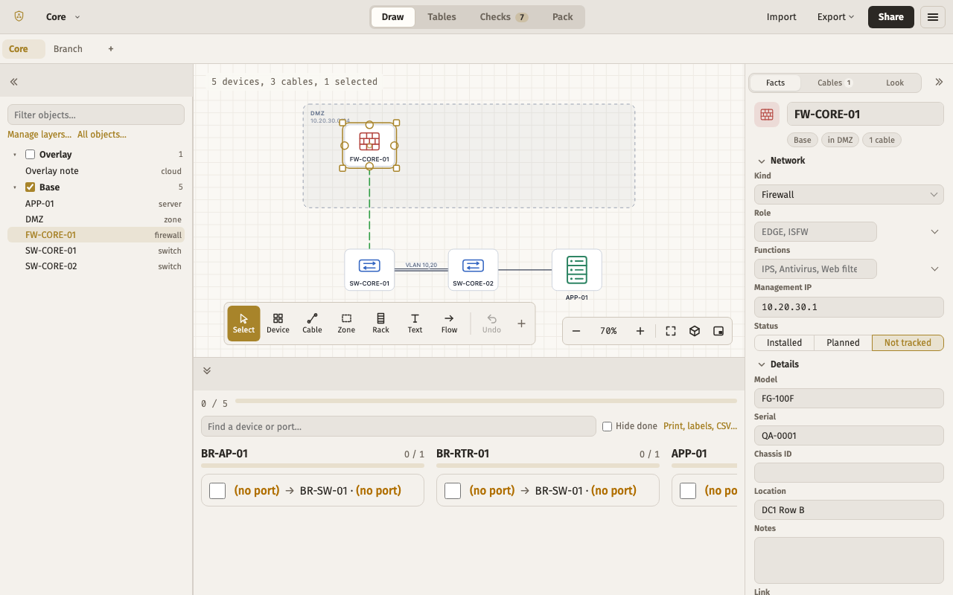Click the Share button
The image size is (953, 595).
pyautogui.click(x=891, y=17)
